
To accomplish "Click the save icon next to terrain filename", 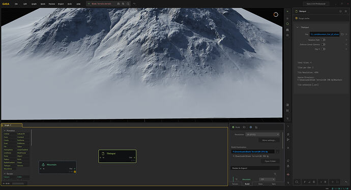I will 119,4.
